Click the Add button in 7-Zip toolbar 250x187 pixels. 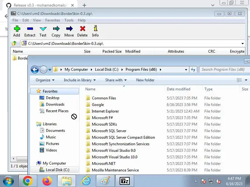pyautogui.click(x=17, y=31)
